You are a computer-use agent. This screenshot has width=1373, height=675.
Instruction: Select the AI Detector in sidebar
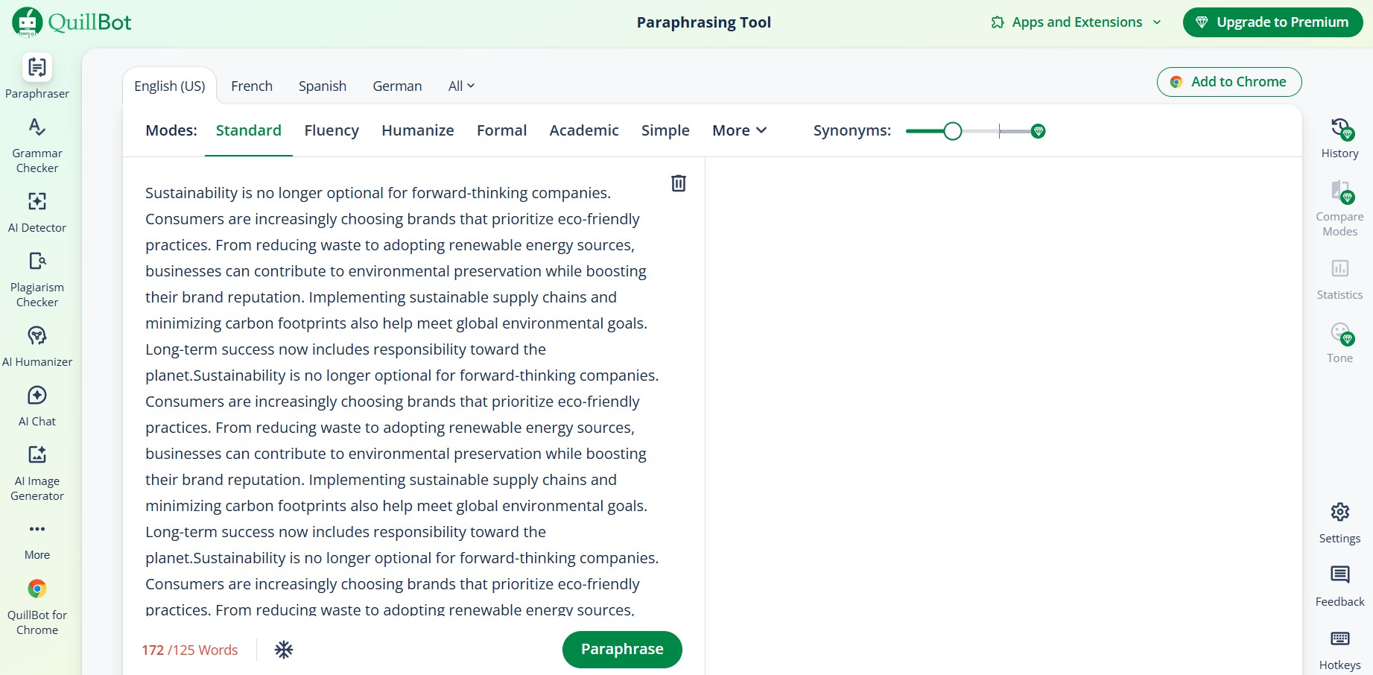pyautogui.click(x=37, y=209)
